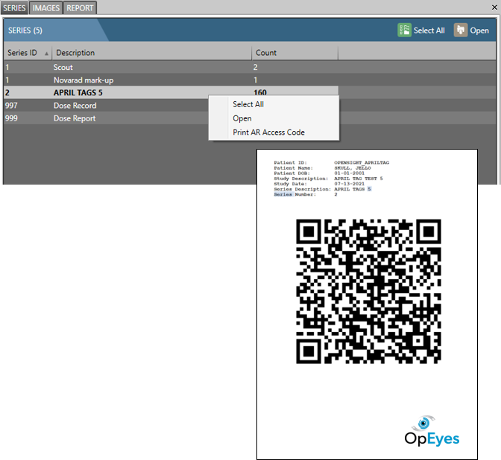Click the SERIES (5) panel title

tap(25, 31)
